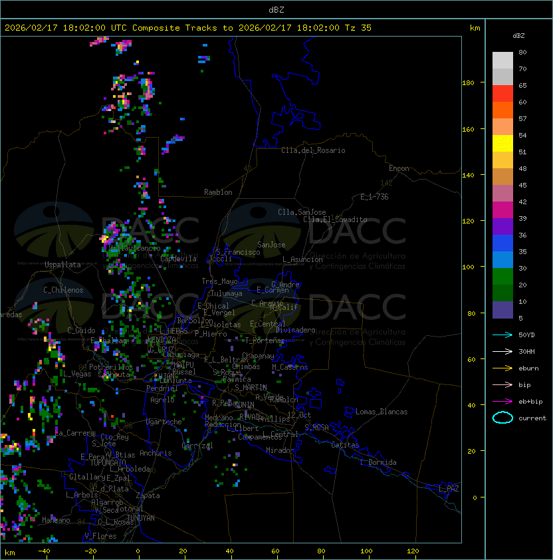553x560 pixels.
Task: Click the 'MENDOZA' city label on map
Action: click(162, 339)
